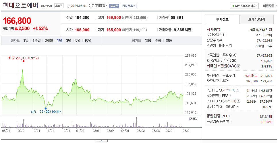Show the 주봉 candlestick chart
The width and height of the screenshot is (278, 143).
(x=158, y=40)
